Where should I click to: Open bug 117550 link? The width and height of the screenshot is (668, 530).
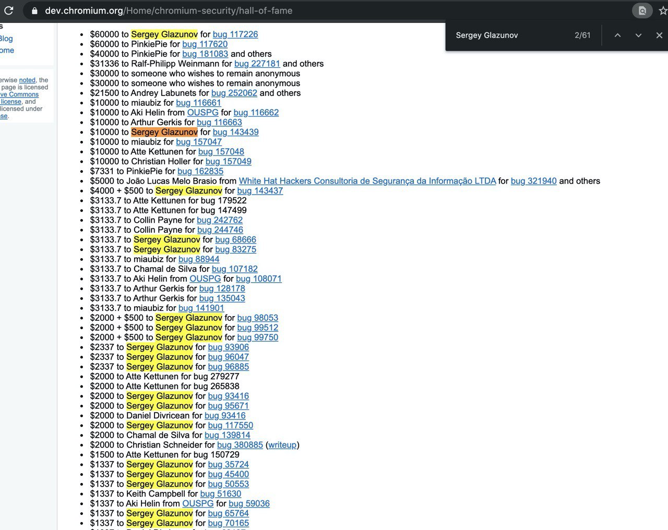pos(231,426)
